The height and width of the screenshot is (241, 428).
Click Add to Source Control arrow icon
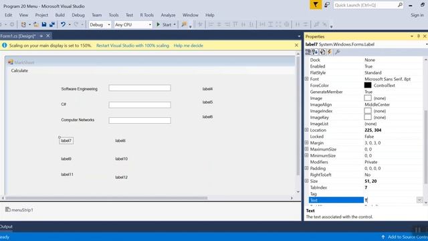[x=383, y=237]
